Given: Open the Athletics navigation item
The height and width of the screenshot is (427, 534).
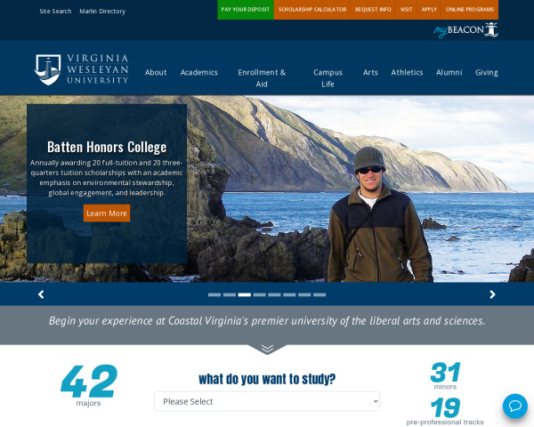Looking at the screenshot, I should coord(407,73).
